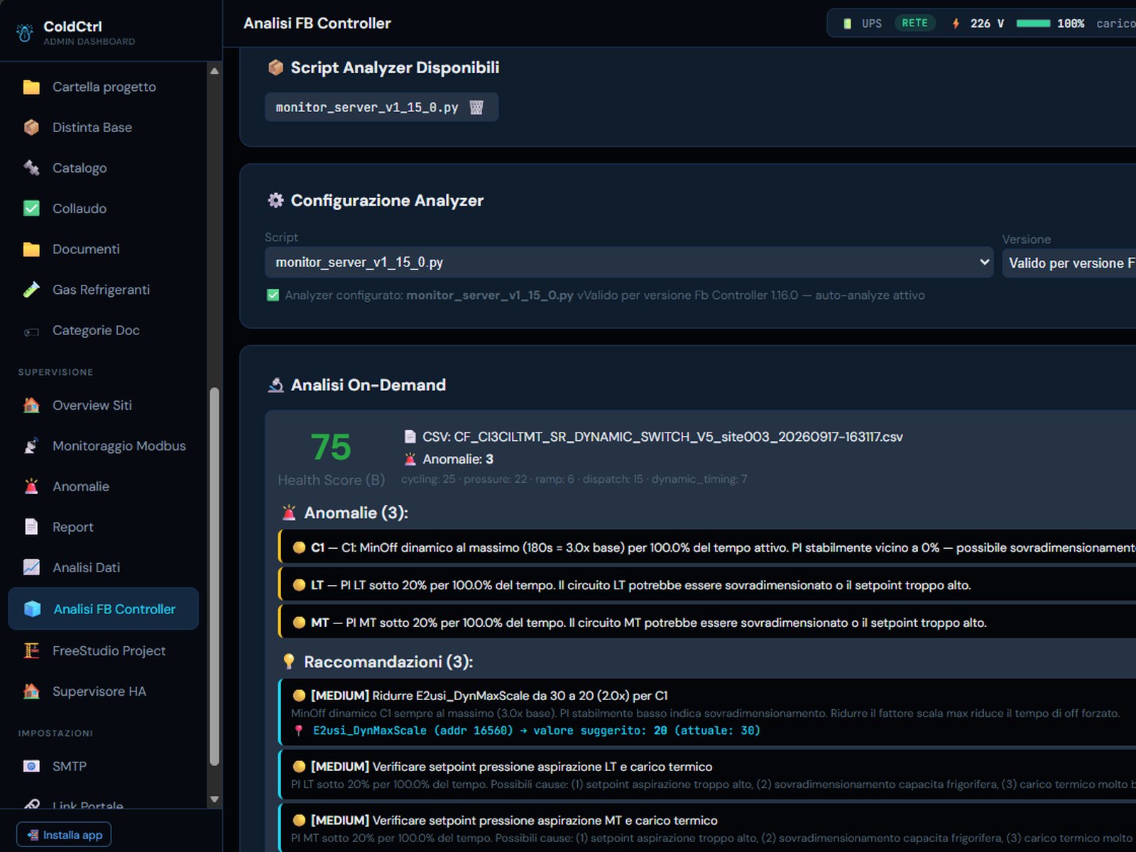1136x852 pixels.
Task: Click the LT PI sotto 20% anomaly row
Action: click(706, 585)
